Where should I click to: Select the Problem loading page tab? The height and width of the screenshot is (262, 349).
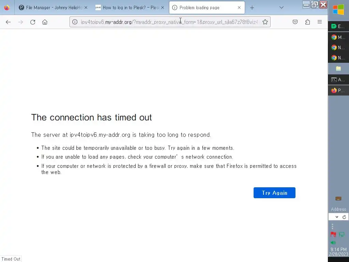(x=207, y=8)
